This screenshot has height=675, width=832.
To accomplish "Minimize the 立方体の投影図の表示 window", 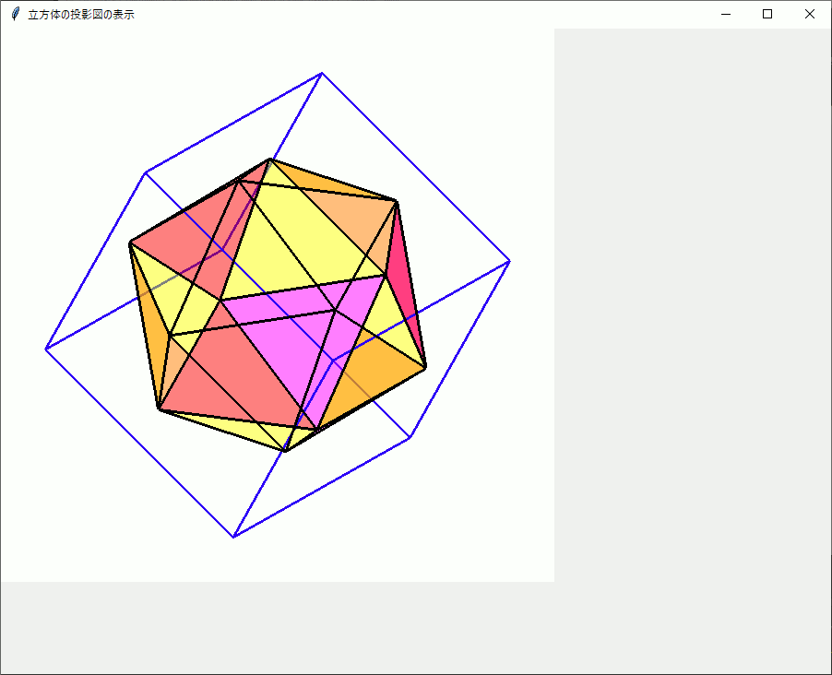I will 726,15.
